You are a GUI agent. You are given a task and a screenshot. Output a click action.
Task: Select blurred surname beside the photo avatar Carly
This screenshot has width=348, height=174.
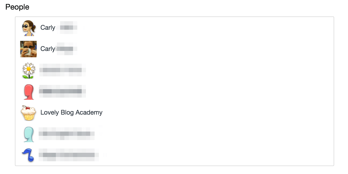click(67, 49)
